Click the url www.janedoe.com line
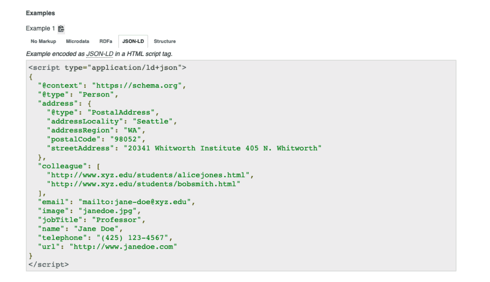Screen dimensions: 490x282 click(108, 247)
